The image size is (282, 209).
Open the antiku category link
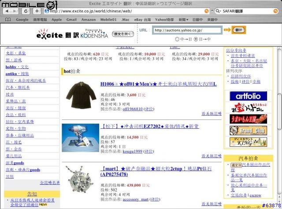coord(17,74)
